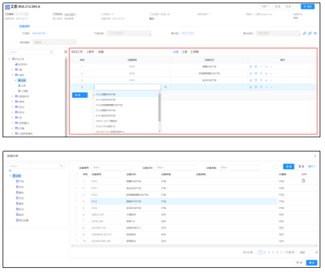Click the plus icon in equipment row PC51
Viewport: 325px width, 272px height.
[x=266, y=81]
